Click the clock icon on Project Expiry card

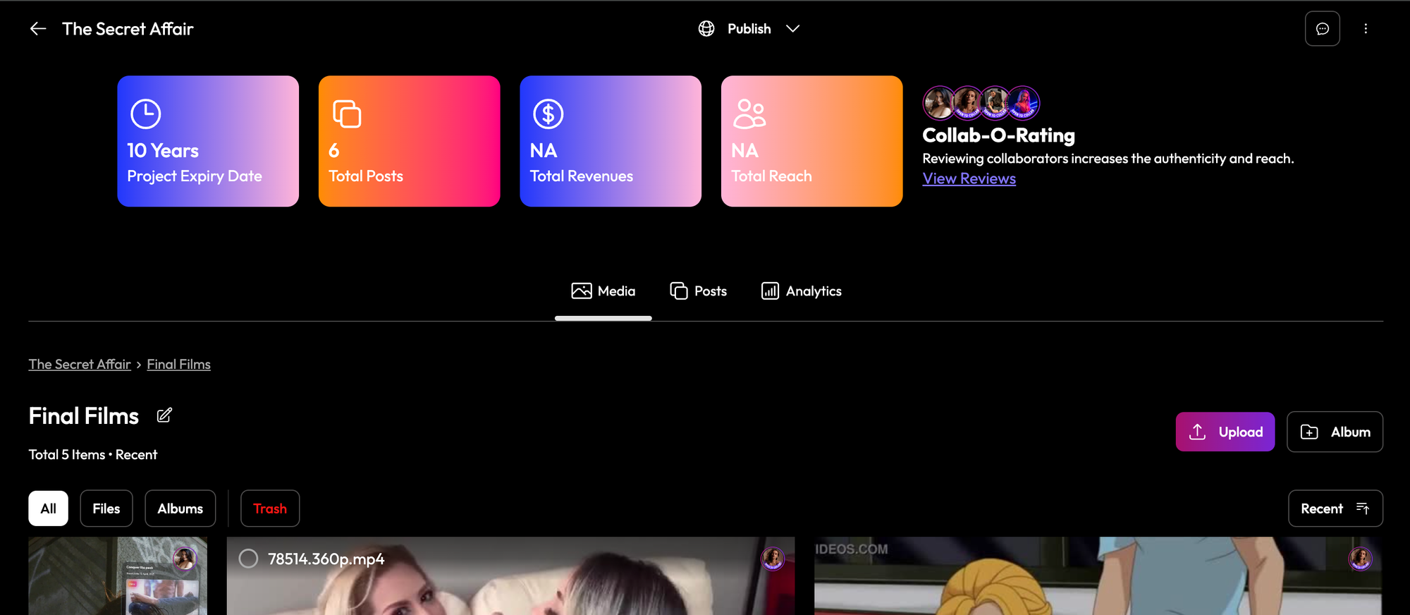(x=146, y=114)
